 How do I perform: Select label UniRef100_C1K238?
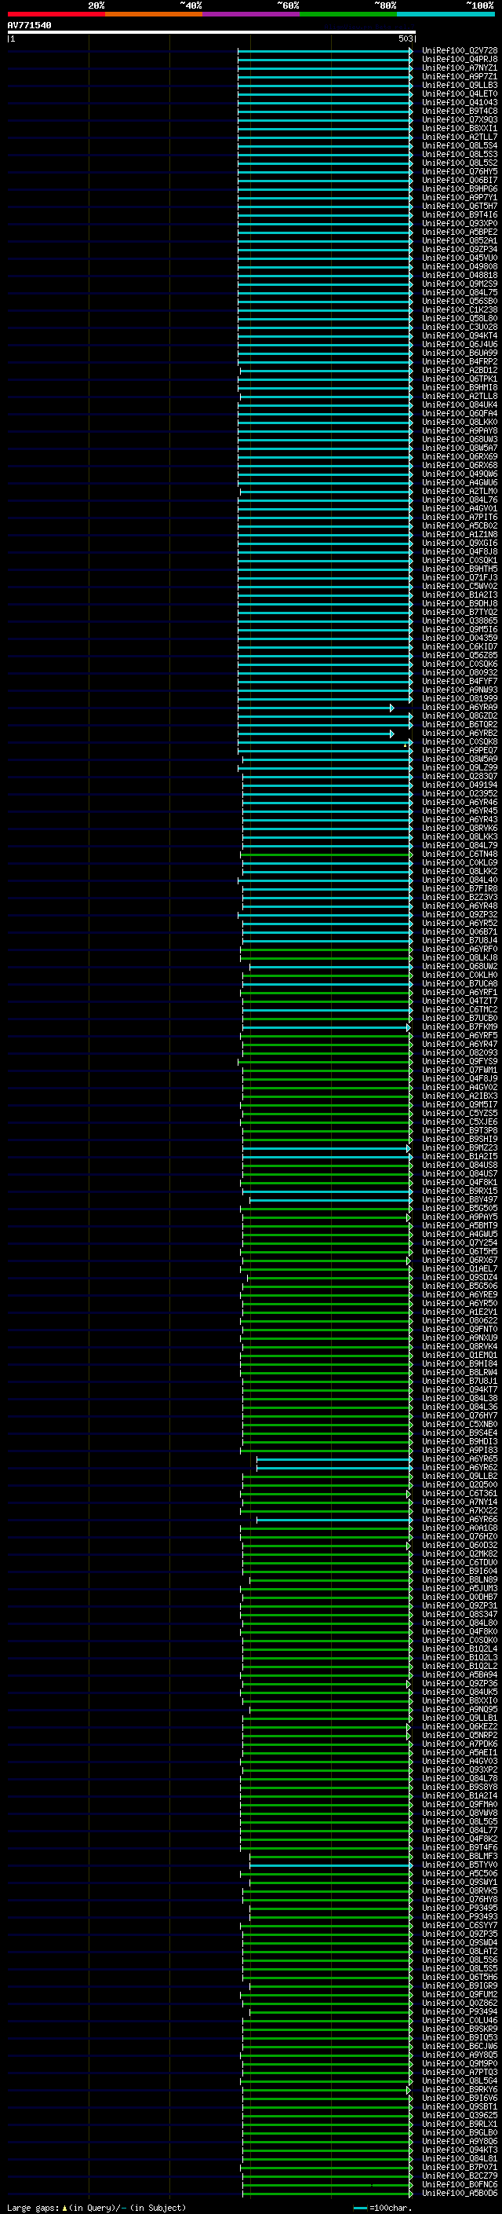tap(459, 309)
